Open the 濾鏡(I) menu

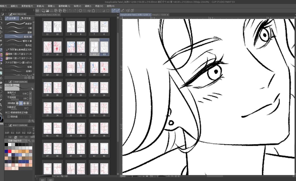click(88, 6)
